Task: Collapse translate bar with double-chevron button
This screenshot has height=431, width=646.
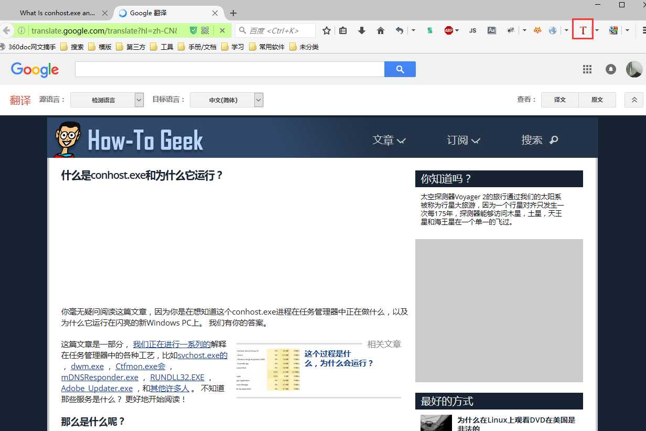Action: (634, 100)
